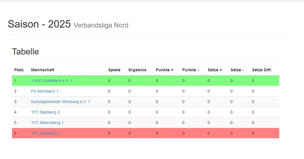This screenshot has height=159, width=304.
Task: Click the Sätze Diff. column header
Action: (262, 70)
